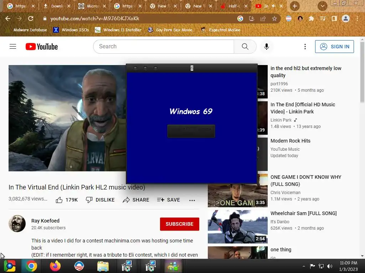Open the tab search chevron dropdown

click(x=322, y=6)
